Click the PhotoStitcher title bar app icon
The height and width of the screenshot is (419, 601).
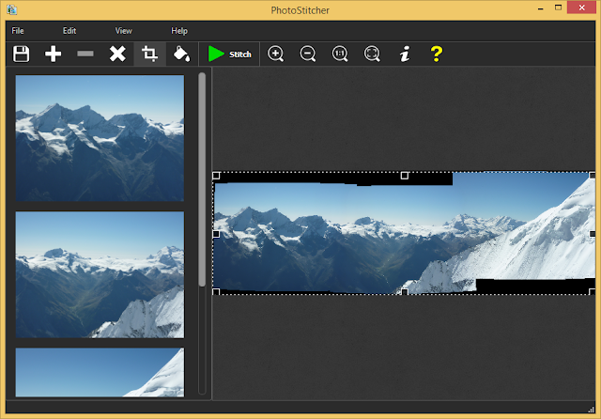pos(12,9)
